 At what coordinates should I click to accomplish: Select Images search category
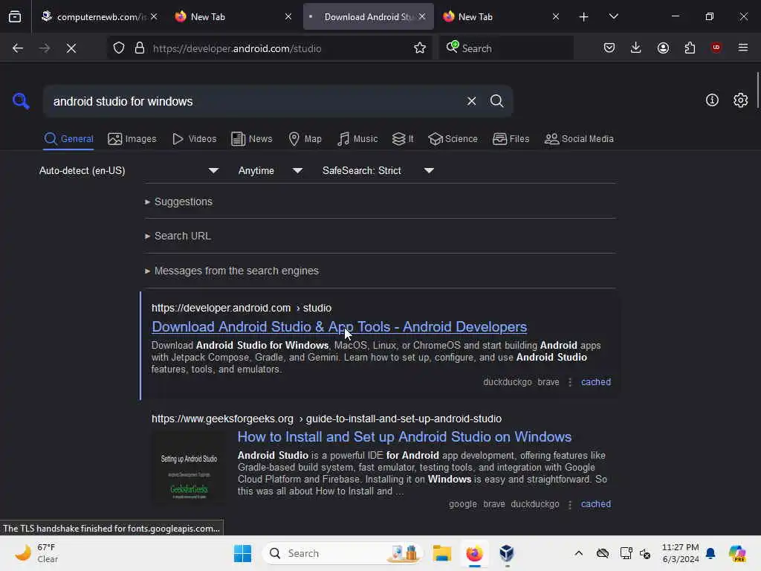tap(132, 139)
